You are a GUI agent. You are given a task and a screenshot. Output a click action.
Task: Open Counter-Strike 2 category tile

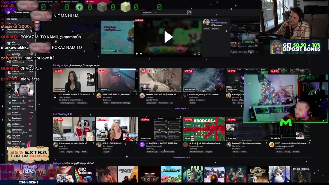click(128, 174)
